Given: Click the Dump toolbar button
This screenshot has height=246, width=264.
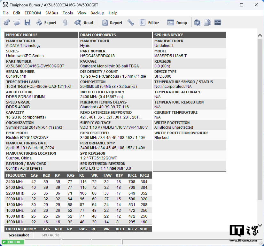Looking at the screenshot, I should [x=177, y=23].
